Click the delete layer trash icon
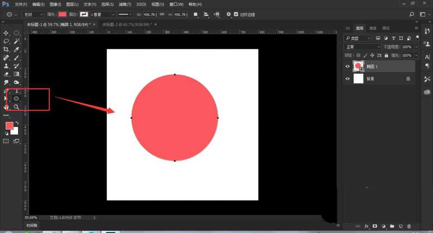 click(409, 226)
